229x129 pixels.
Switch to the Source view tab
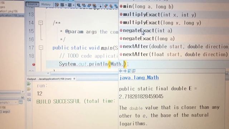(33, 4)
